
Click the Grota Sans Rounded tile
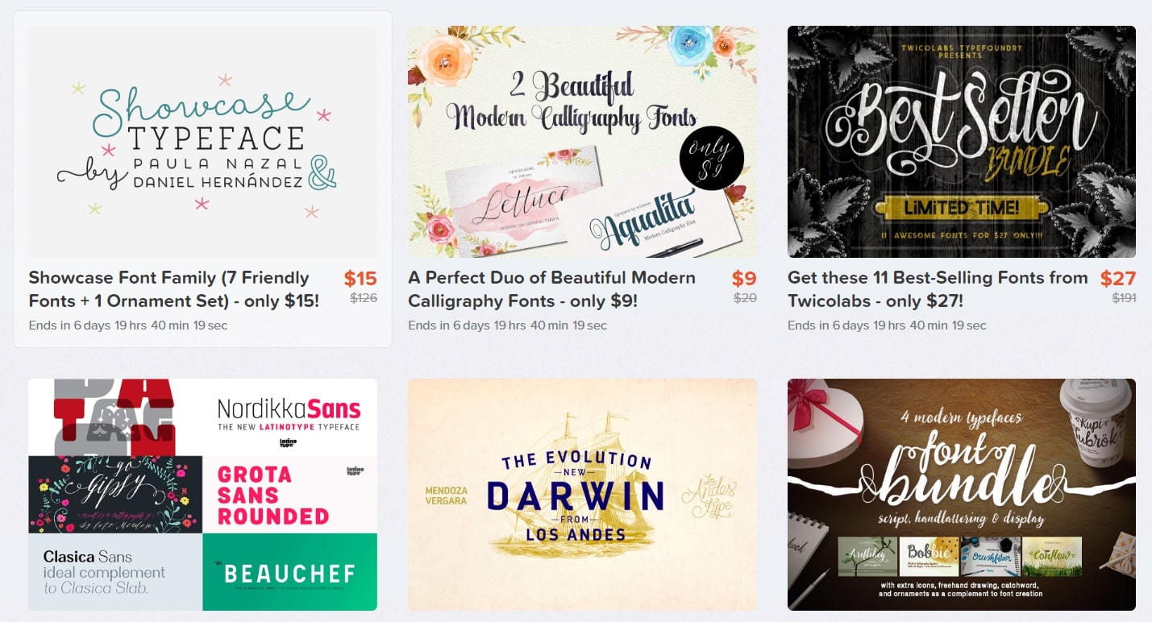[290, 495]
